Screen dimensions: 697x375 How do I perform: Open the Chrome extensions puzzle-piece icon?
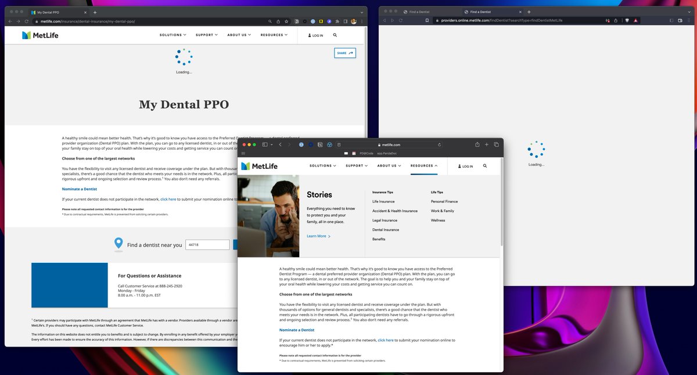point(337,21)
